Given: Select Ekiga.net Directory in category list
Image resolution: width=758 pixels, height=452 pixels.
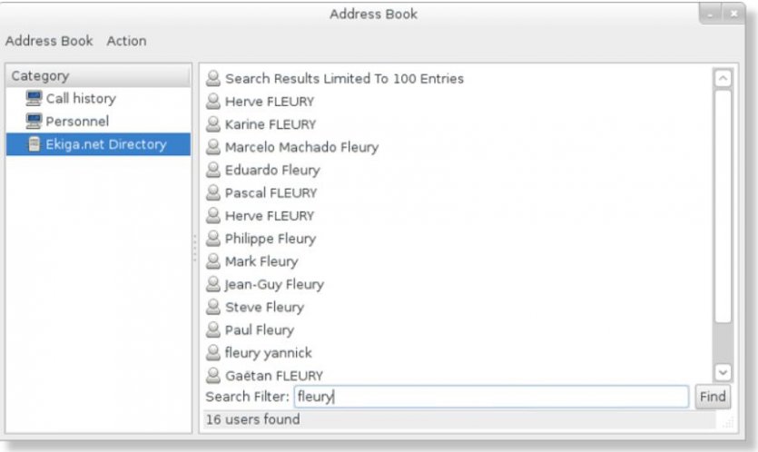Looking at the screenshot, I should coord(106,144).
